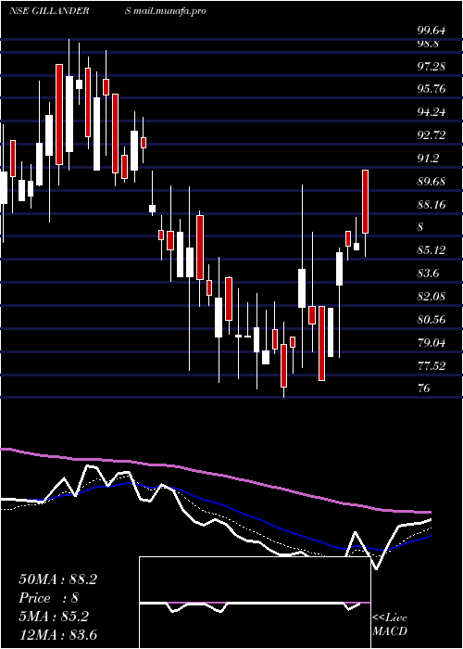Select the 77.52 price axis label
The image size is (463, 649).
point(432,366)
